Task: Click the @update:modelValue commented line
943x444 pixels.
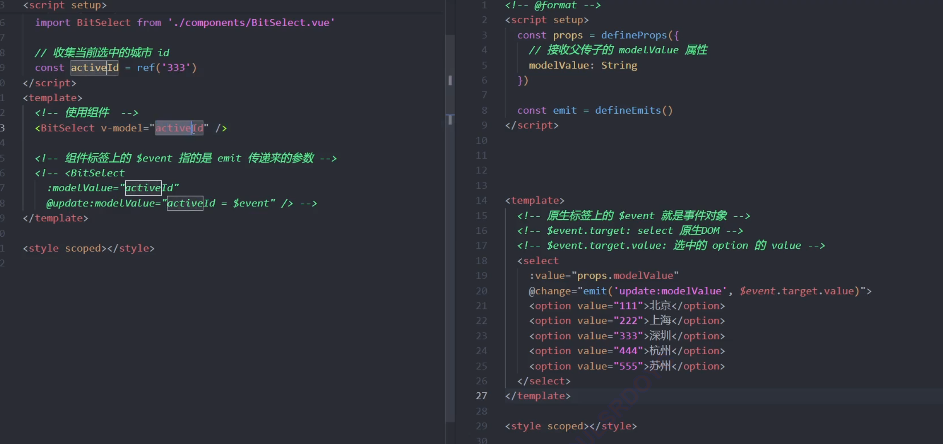Action: pos(182,203)
